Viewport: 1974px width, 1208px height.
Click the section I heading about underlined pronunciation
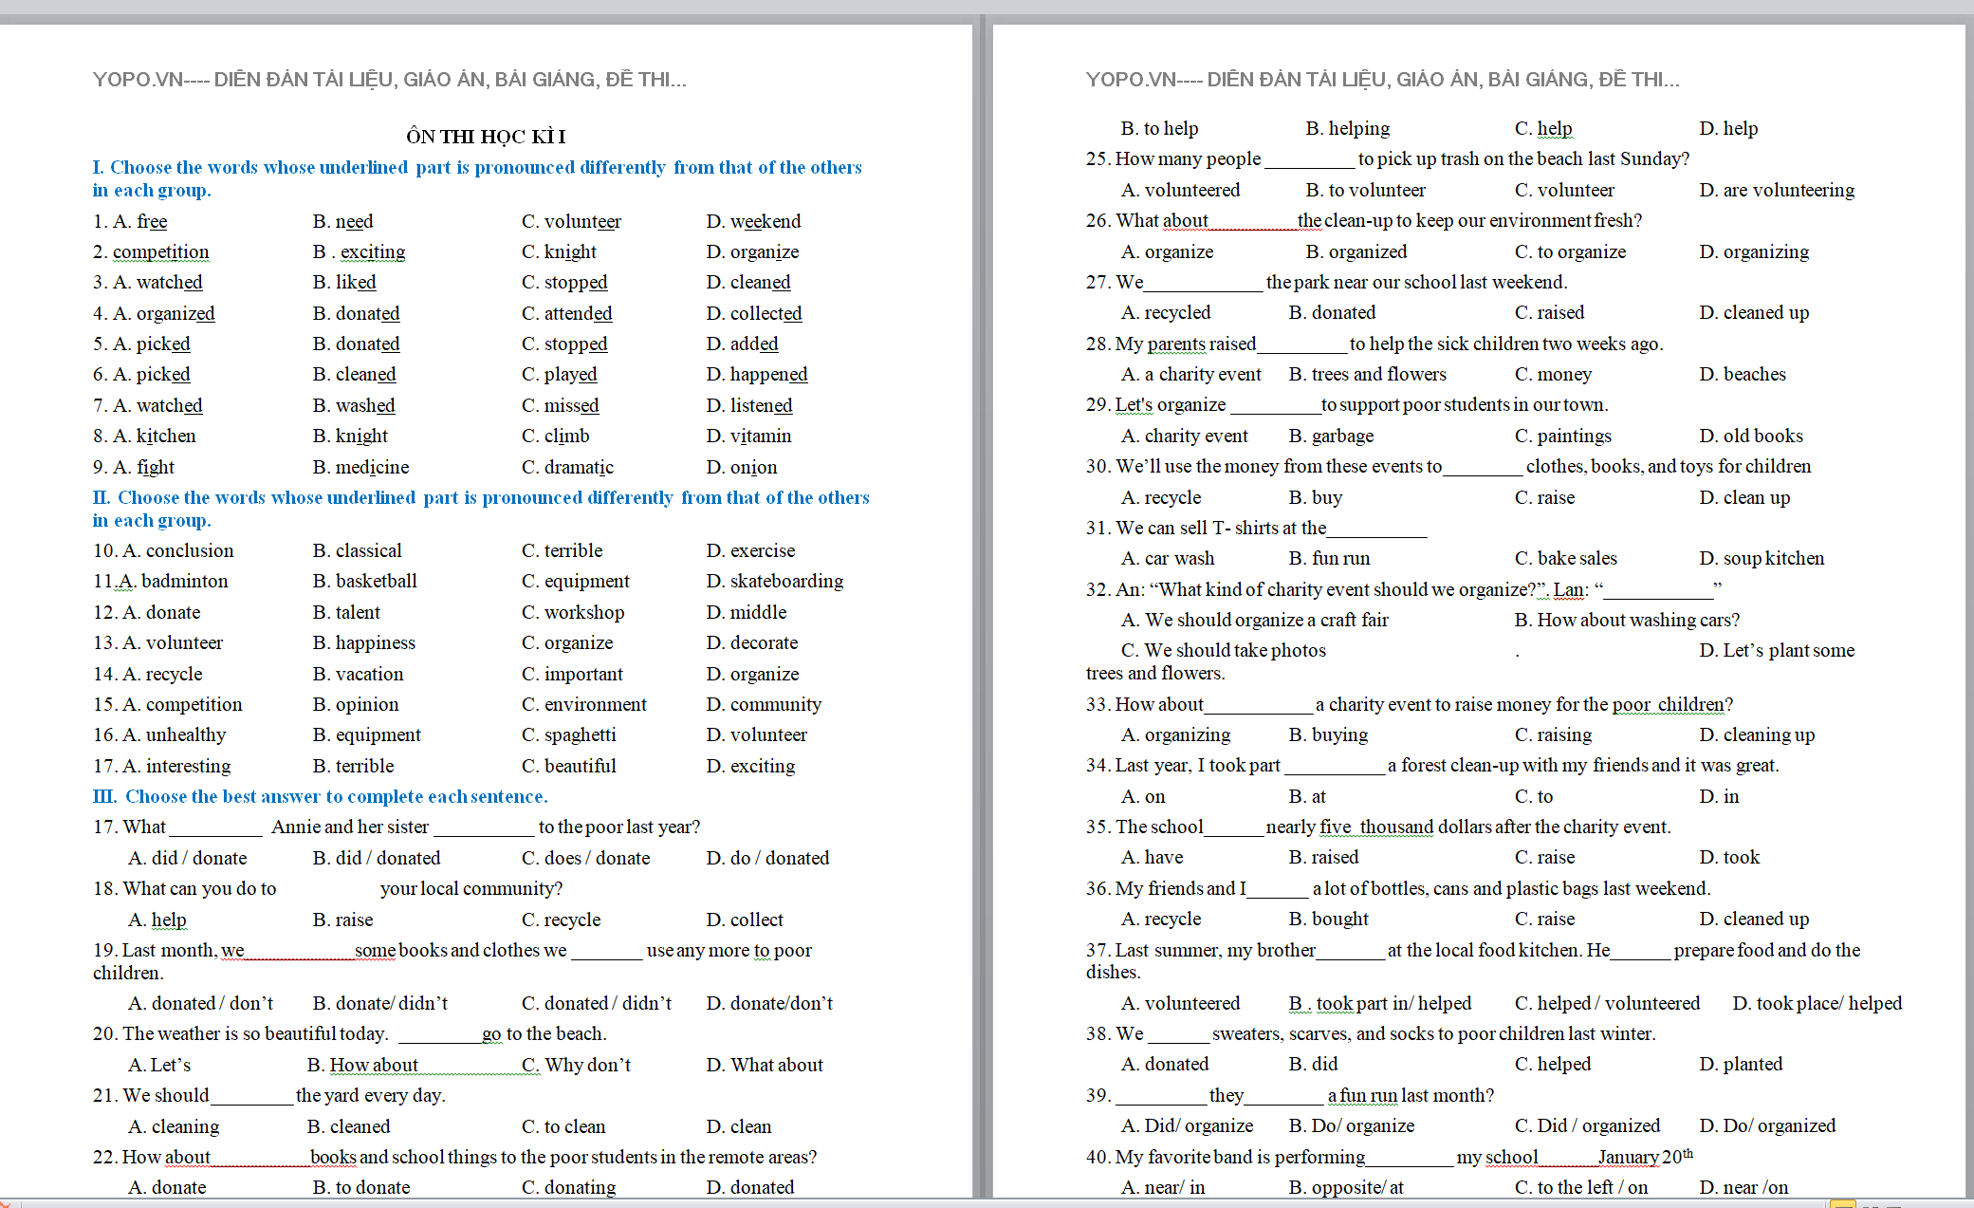pyautogui.click(x=477, y=178)
